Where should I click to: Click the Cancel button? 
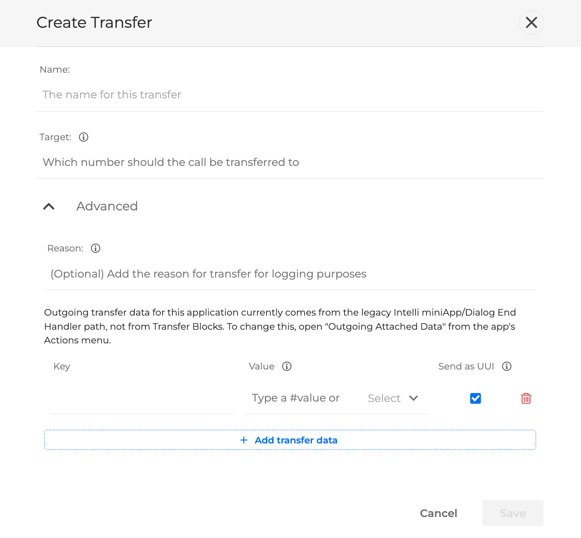(439, 513)
